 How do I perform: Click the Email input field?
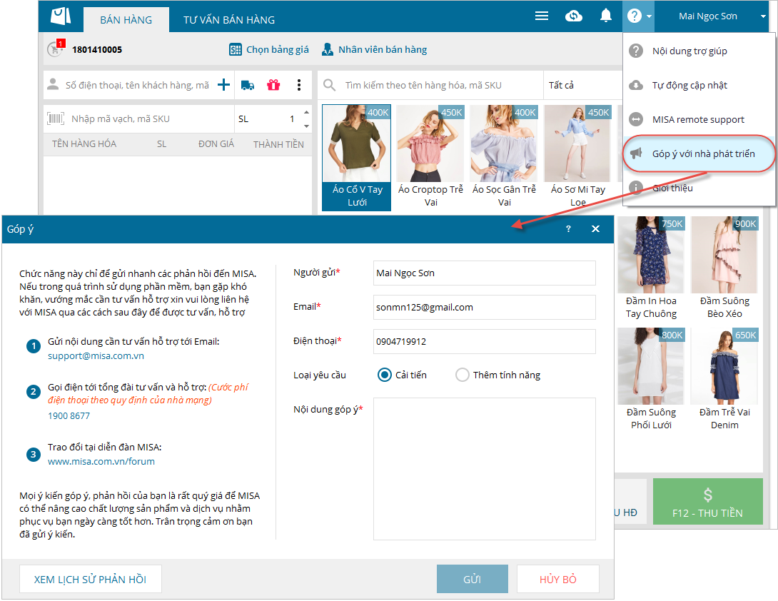(x=484, y=307)
